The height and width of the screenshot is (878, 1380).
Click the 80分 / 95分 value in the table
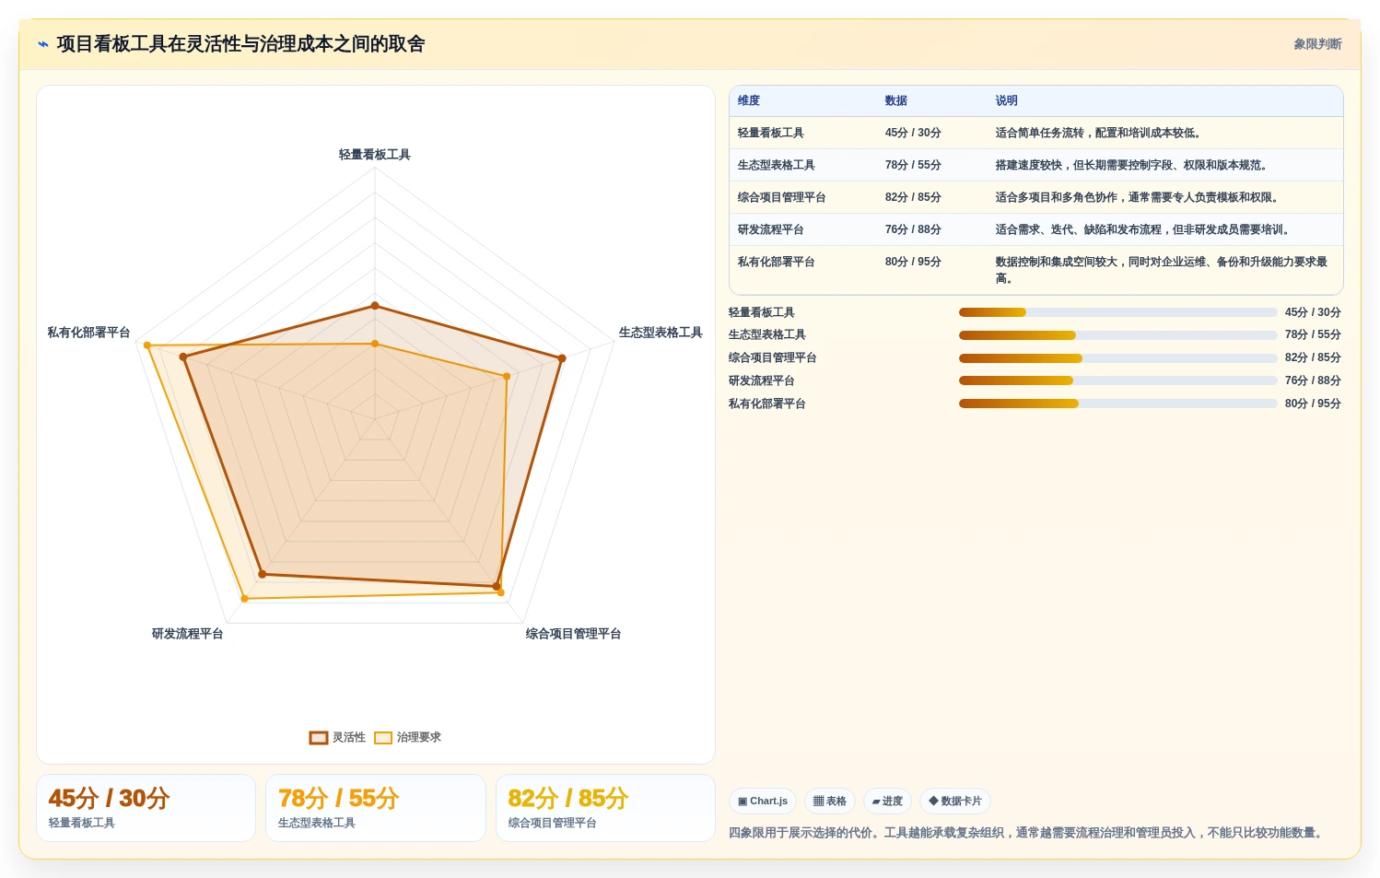click(x=913, y=262)
